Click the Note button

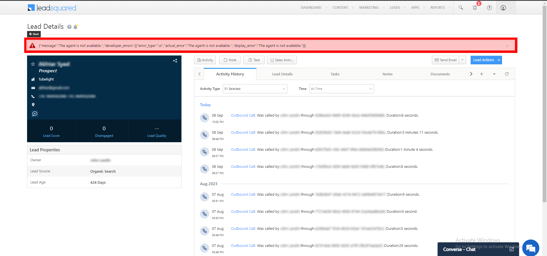230,60
